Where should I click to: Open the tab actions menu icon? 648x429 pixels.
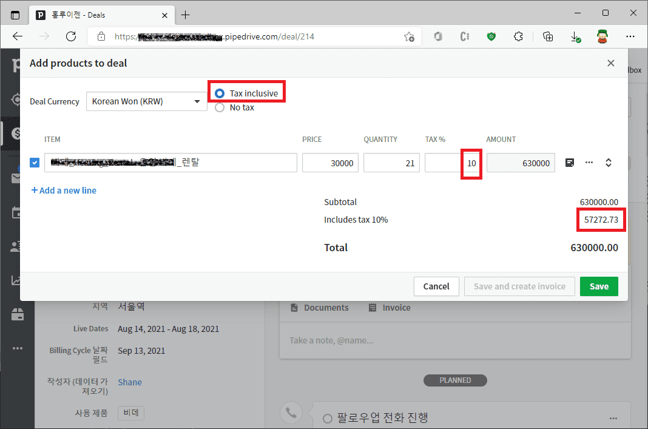coord(15,15)
